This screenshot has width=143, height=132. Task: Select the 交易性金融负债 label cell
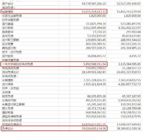coord(30,16)
